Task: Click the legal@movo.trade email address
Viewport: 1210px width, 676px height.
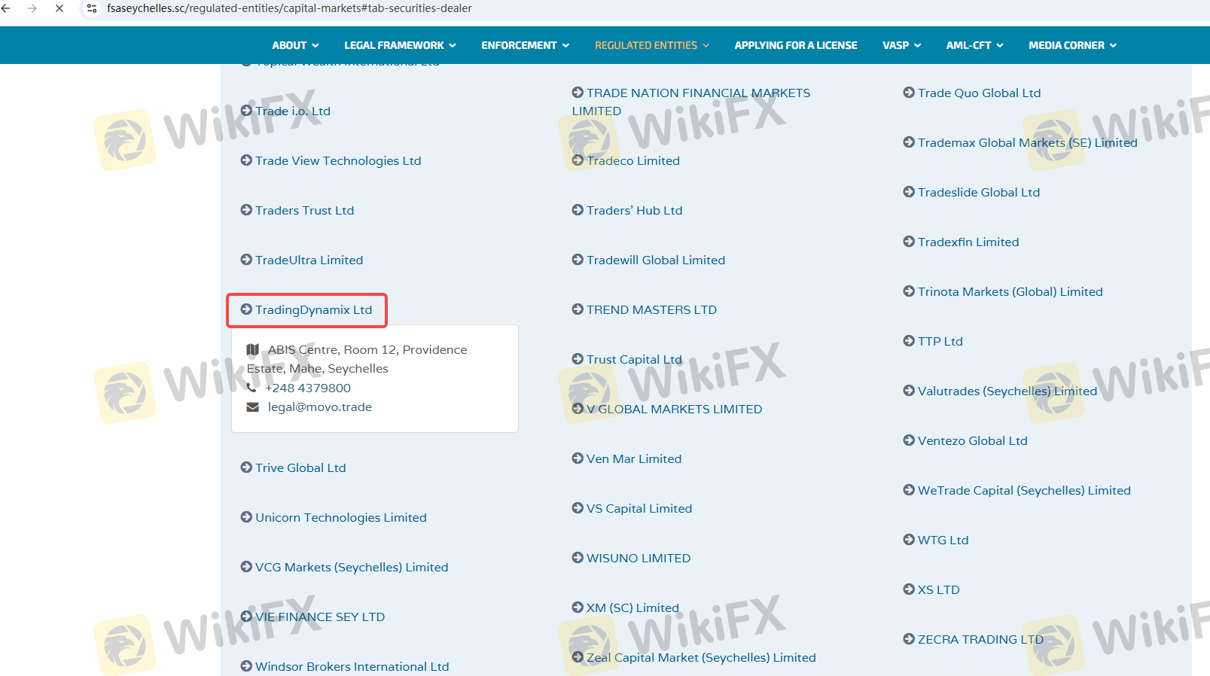Action: coord(320,407)
